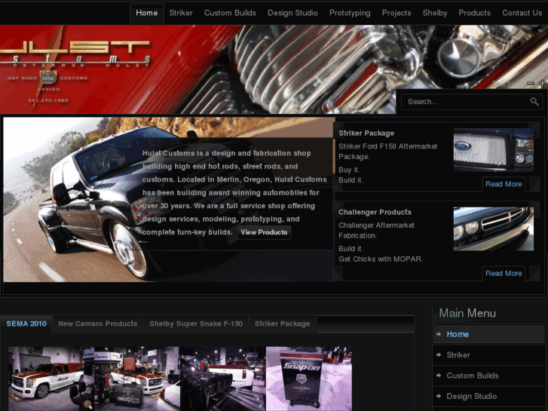The width and height of the screenshot is (548, 411).
Task: Open the Home tab in top navigation
Action: [147, 14]
